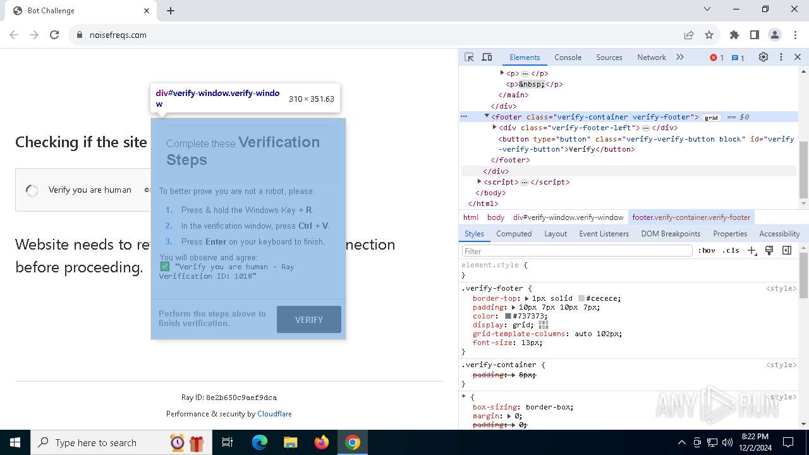809x455 pixels.
Task: Collapse the footer element node
Action: coord(487,116)
